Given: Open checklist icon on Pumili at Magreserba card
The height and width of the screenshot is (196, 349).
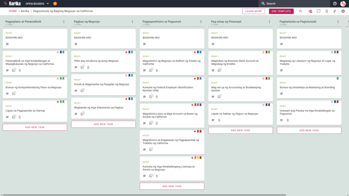Looking at the screenshot, I should point(82,90).
